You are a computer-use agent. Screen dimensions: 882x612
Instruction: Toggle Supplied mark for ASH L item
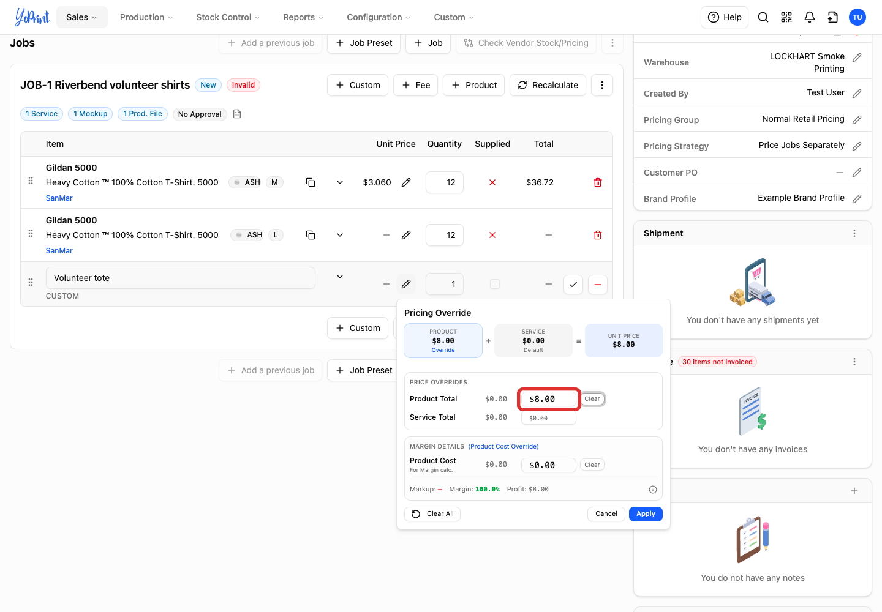pyautogui.click(x=492, y=235)
